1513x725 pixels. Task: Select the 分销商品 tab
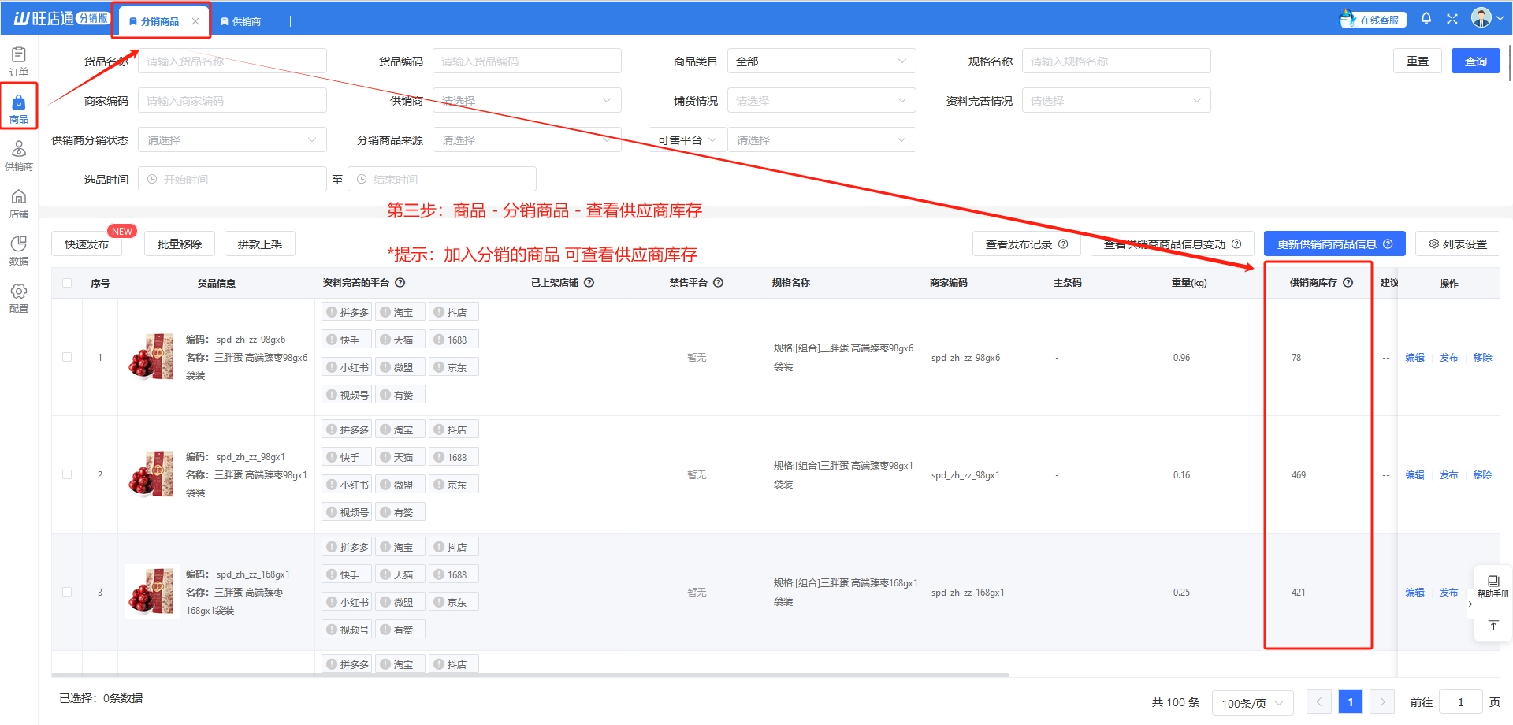point(159,21)
